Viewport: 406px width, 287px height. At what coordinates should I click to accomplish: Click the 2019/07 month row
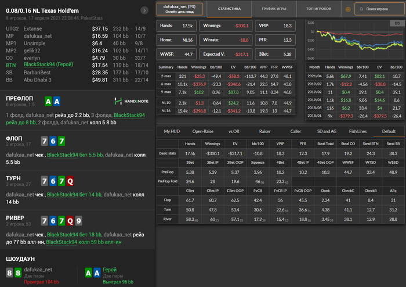355,84
